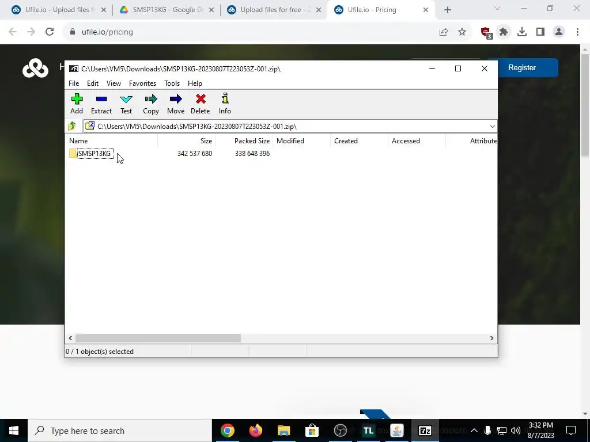
Task: Click the Copy toolbar icon
Action: (151, 104)
